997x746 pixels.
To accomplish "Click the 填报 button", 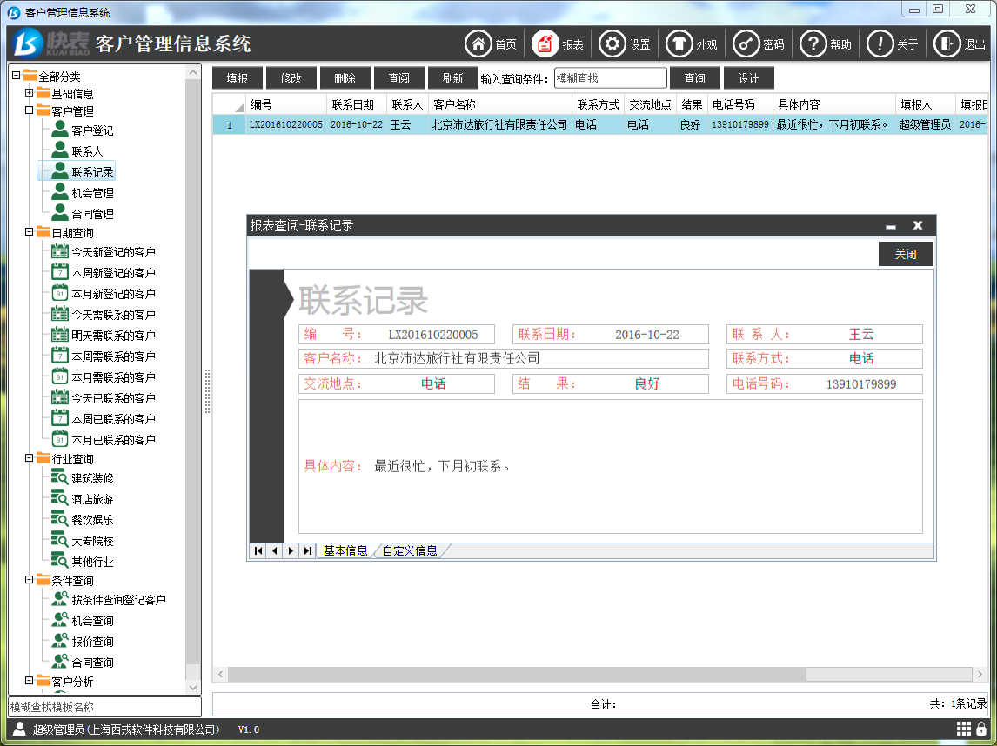I will pos(238,78).
